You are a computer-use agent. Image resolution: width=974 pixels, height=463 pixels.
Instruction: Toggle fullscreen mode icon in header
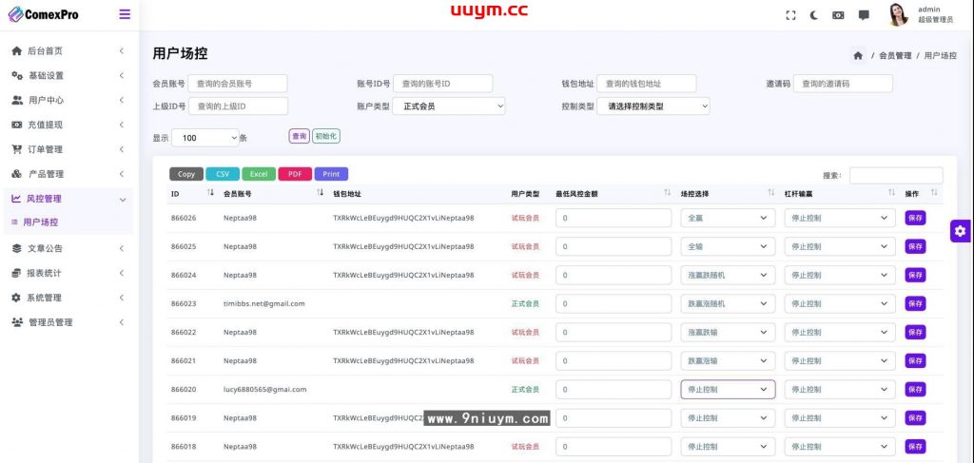[790, 15]
